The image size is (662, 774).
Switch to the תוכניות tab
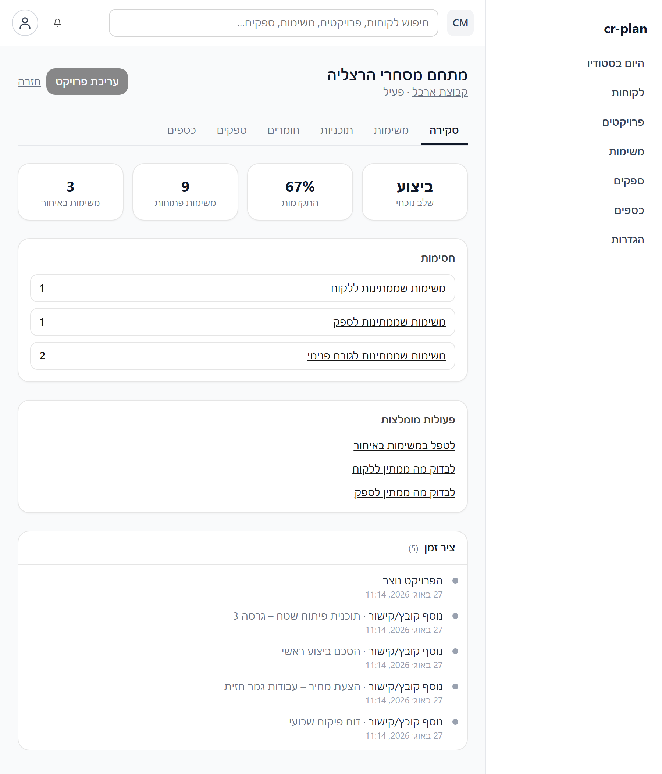point(337,130)
